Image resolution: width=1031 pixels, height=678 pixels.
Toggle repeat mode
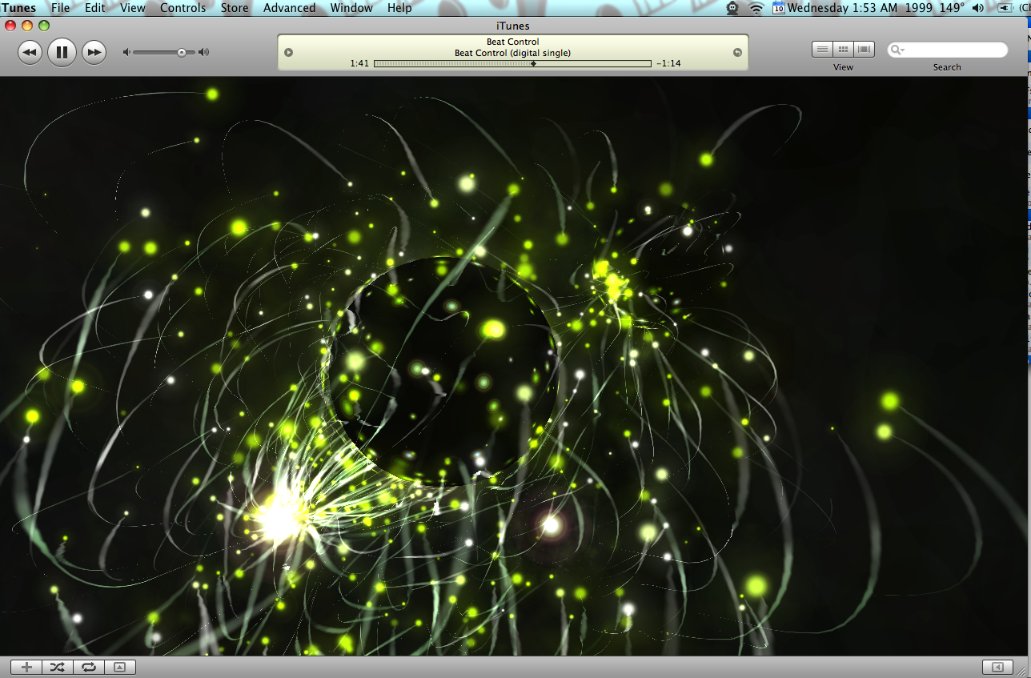click(89, 667)
